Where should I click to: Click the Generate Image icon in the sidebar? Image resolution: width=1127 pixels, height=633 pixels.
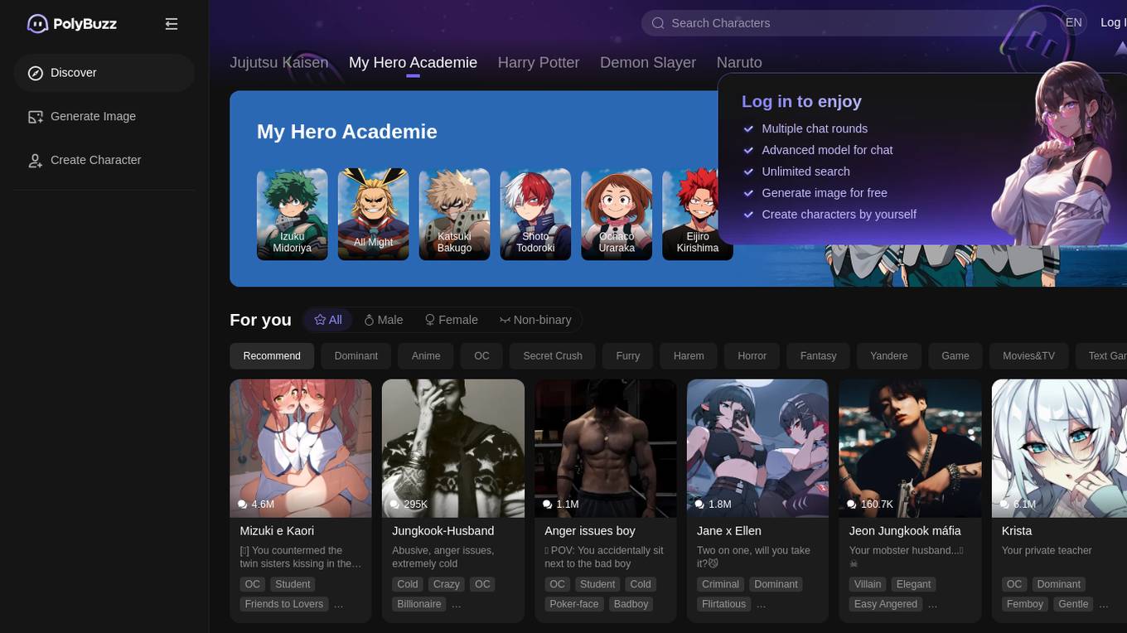[x=36, y=117]
